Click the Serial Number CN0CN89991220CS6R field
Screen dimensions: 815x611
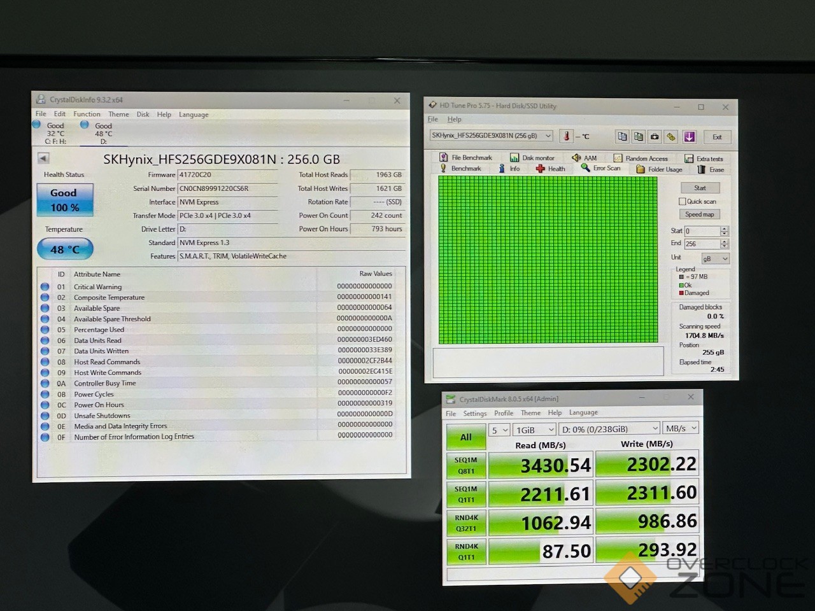227,188
